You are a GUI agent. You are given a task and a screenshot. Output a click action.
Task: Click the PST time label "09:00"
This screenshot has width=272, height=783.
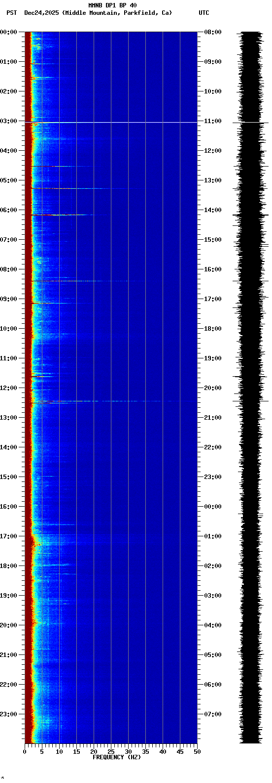click(8, 299)
